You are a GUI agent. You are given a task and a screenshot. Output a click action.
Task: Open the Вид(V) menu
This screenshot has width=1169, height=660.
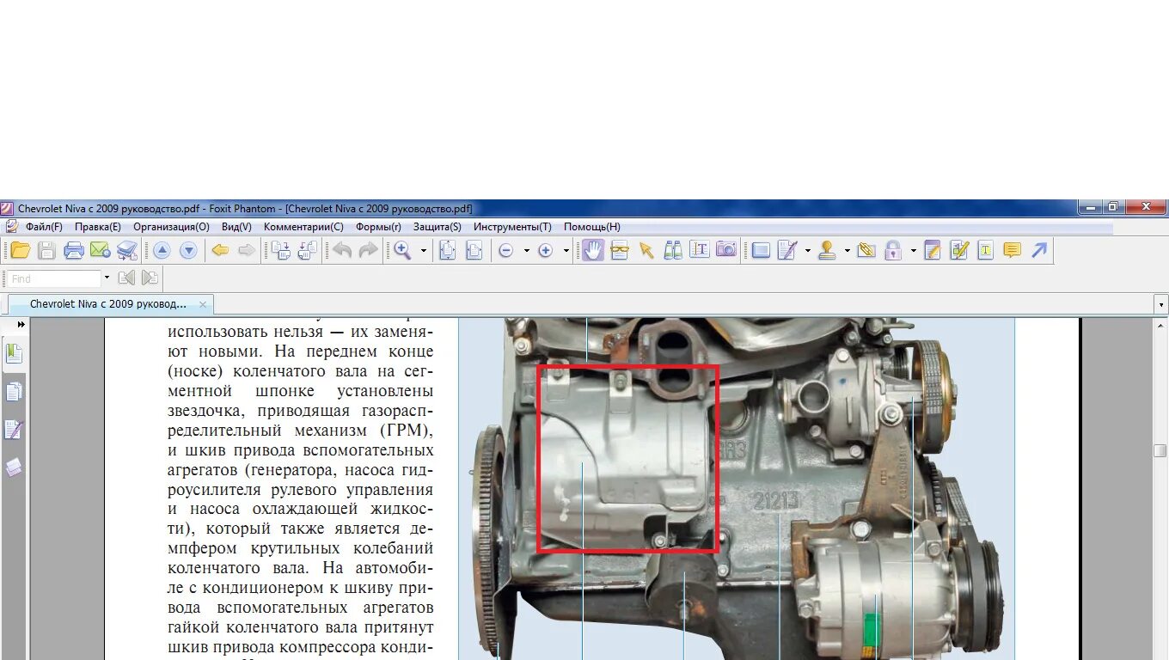click(236, 227)
